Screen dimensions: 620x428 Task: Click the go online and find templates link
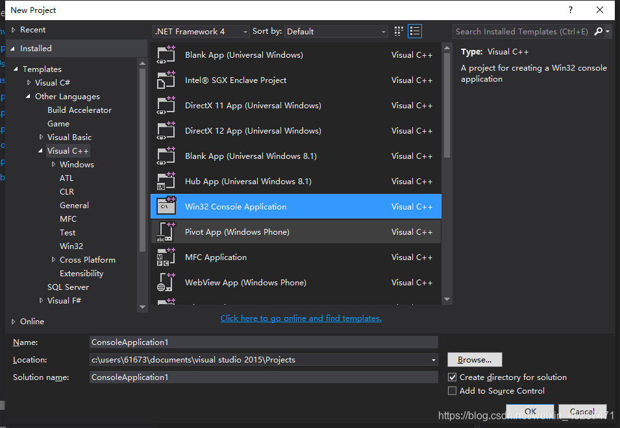tap(301, 318)
